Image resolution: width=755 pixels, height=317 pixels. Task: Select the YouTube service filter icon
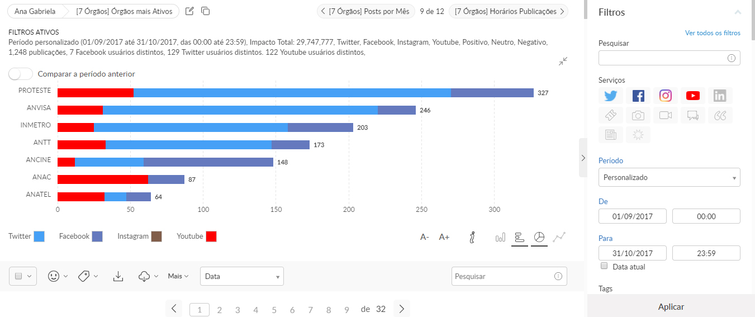pos(692,96)
